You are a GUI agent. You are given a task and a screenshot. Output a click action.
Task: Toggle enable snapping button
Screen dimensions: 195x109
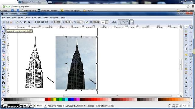tap(190, 28)
